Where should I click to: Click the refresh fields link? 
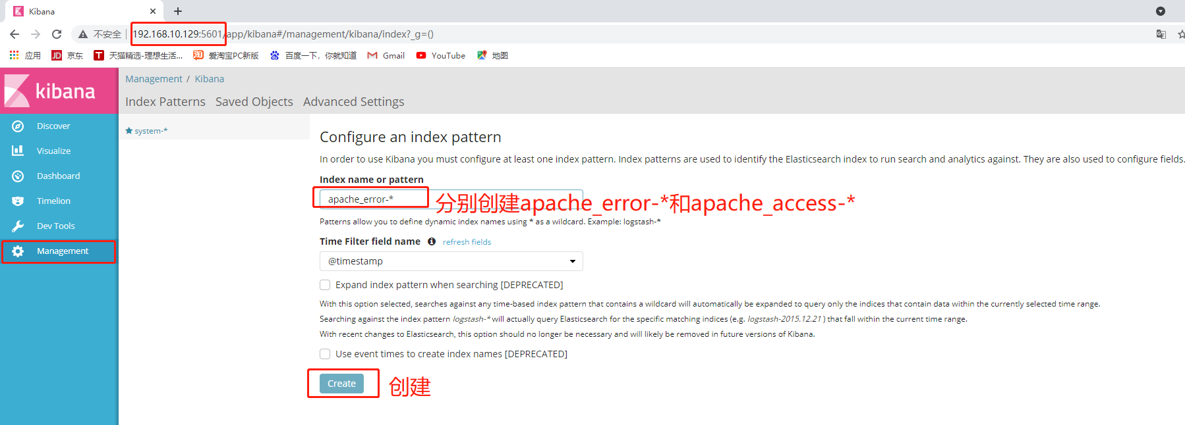click(467, 242)
